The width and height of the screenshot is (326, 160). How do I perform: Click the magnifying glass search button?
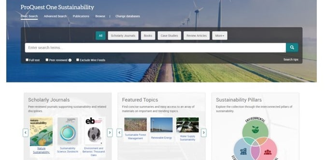click(x=292, y=48)
